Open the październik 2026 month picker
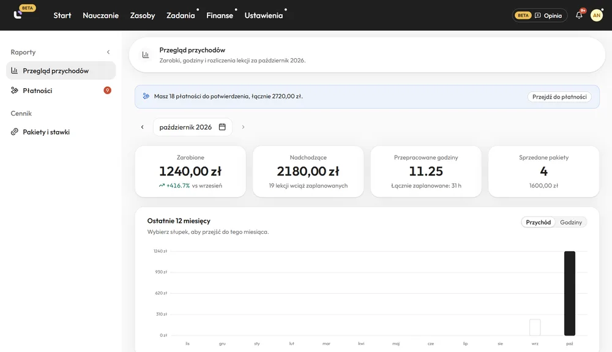This screenshot has width=612, height=352. coord(192,127)
